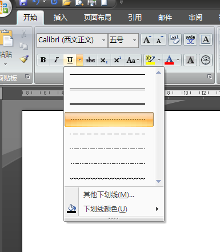Apply the red font color

(169, 60)
